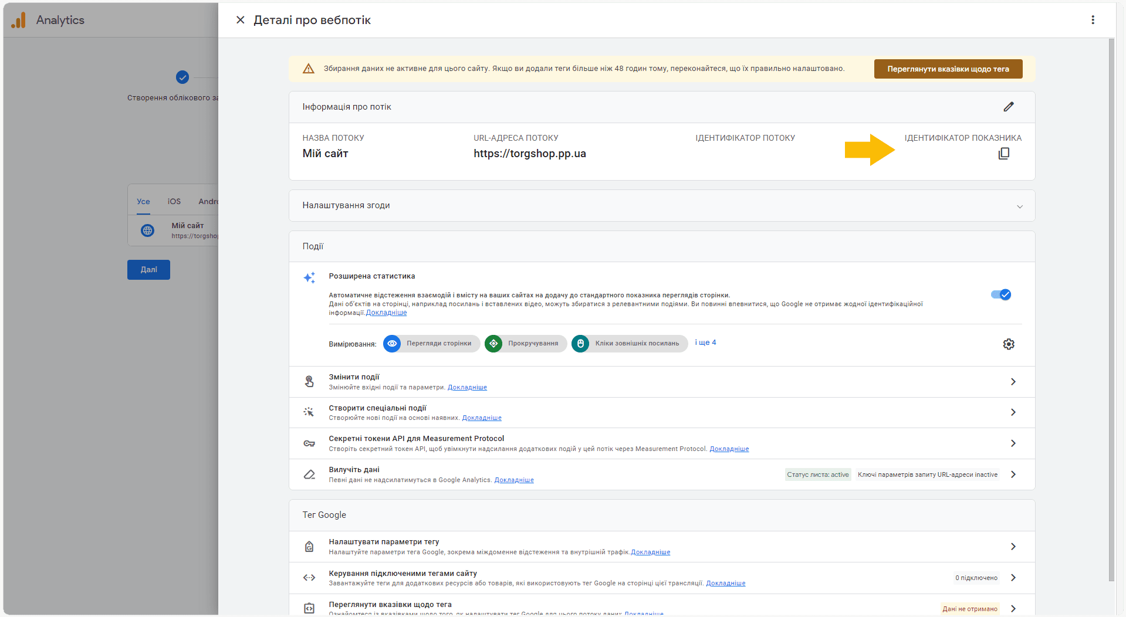
Task: Click the stream URL https://torgshop.pp.ua
Action: [530, 154]
